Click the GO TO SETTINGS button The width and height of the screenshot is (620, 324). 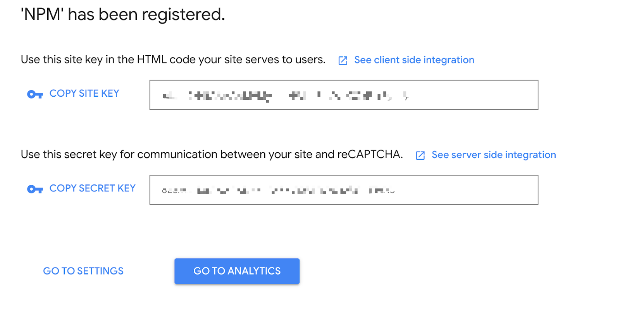tap(83, 271)
